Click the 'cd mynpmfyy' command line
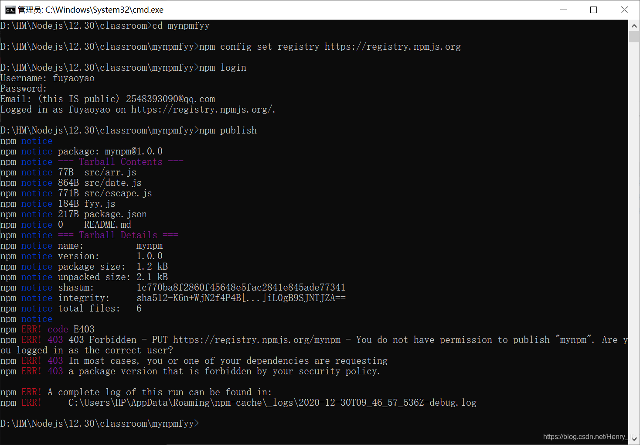The width and height of the screenshot is (640, 445). pos(105,26)
